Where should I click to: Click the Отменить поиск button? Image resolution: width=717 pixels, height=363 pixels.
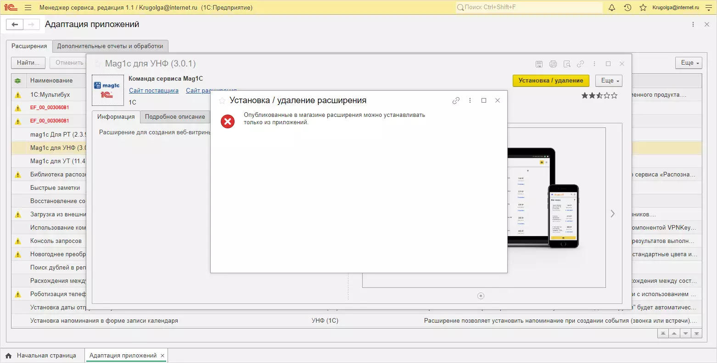click(x=69, y=63)
